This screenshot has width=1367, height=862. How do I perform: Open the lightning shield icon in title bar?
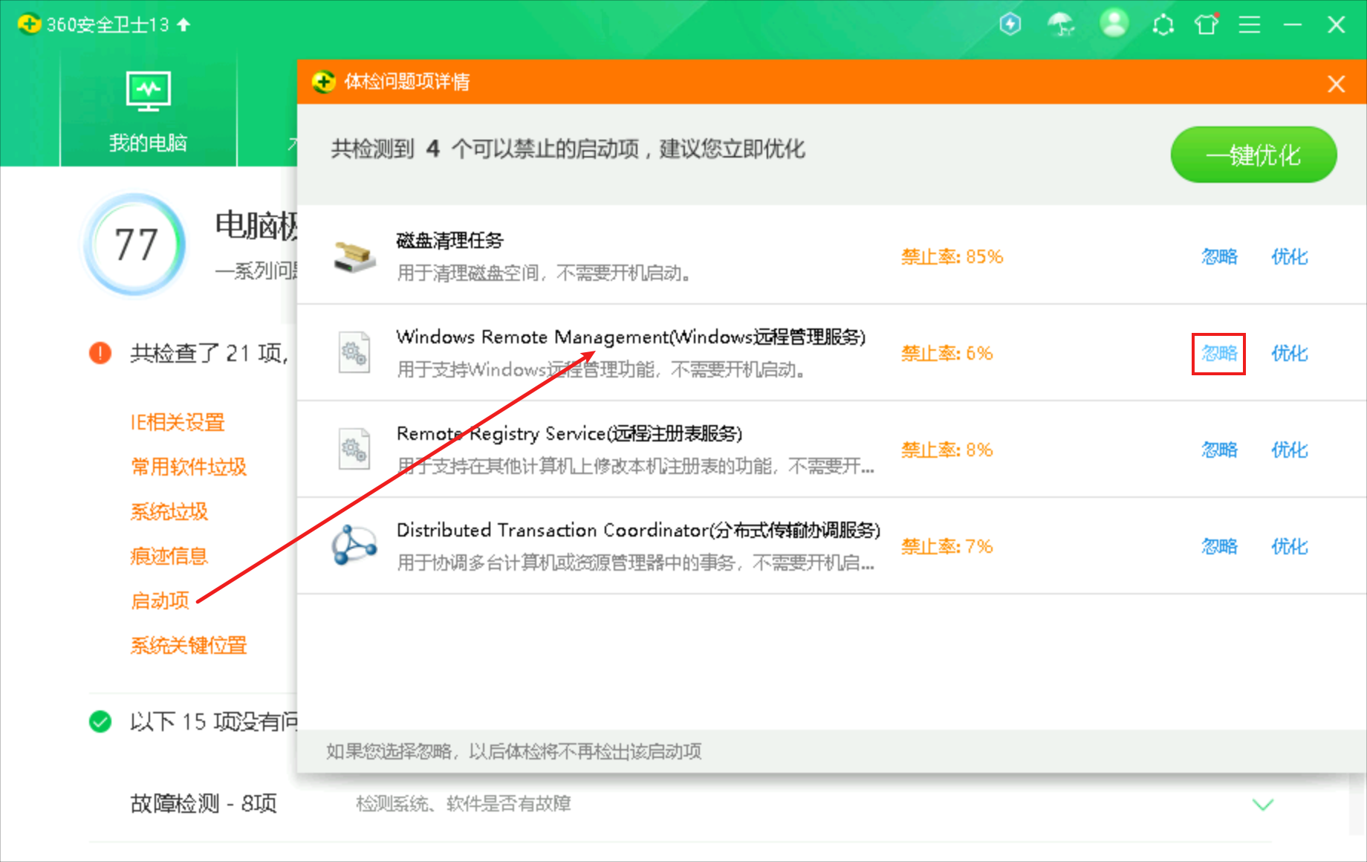(1010, 25)
